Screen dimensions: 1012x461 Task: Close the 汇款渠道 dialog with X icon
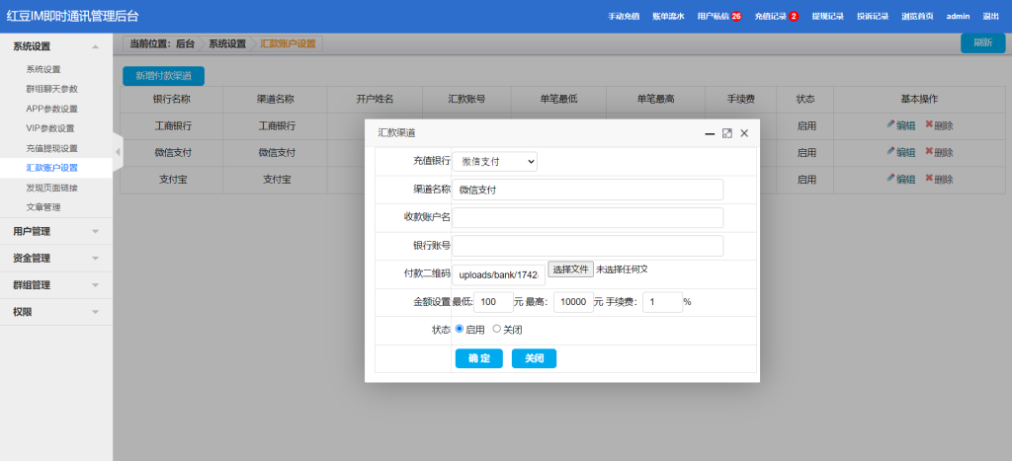(x=744, y=133)
